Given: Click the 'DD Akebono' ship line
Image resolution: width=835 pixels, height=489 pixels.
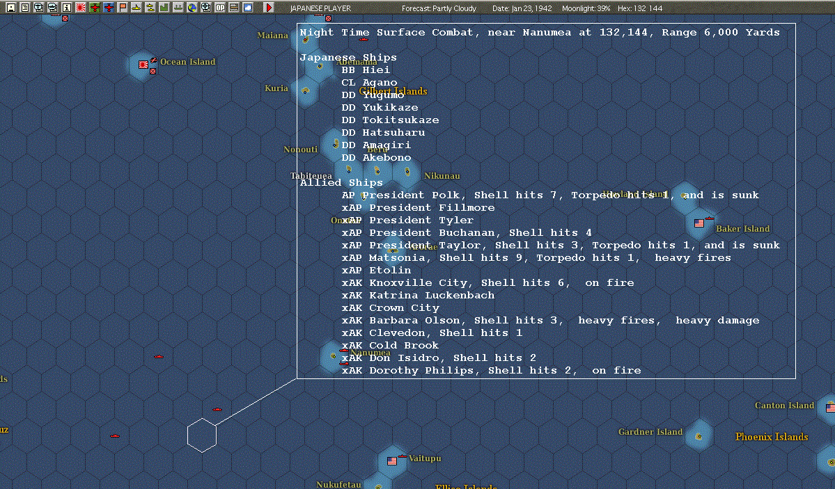Looking at the screenshot, I should pyautogui.click(x=377, y=157).
